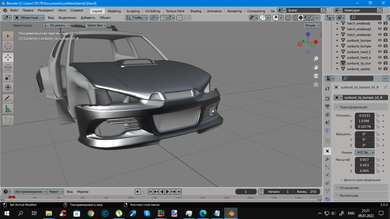Select the Annotate pencil tool
The image size is (390, 219).
point(8,99)
